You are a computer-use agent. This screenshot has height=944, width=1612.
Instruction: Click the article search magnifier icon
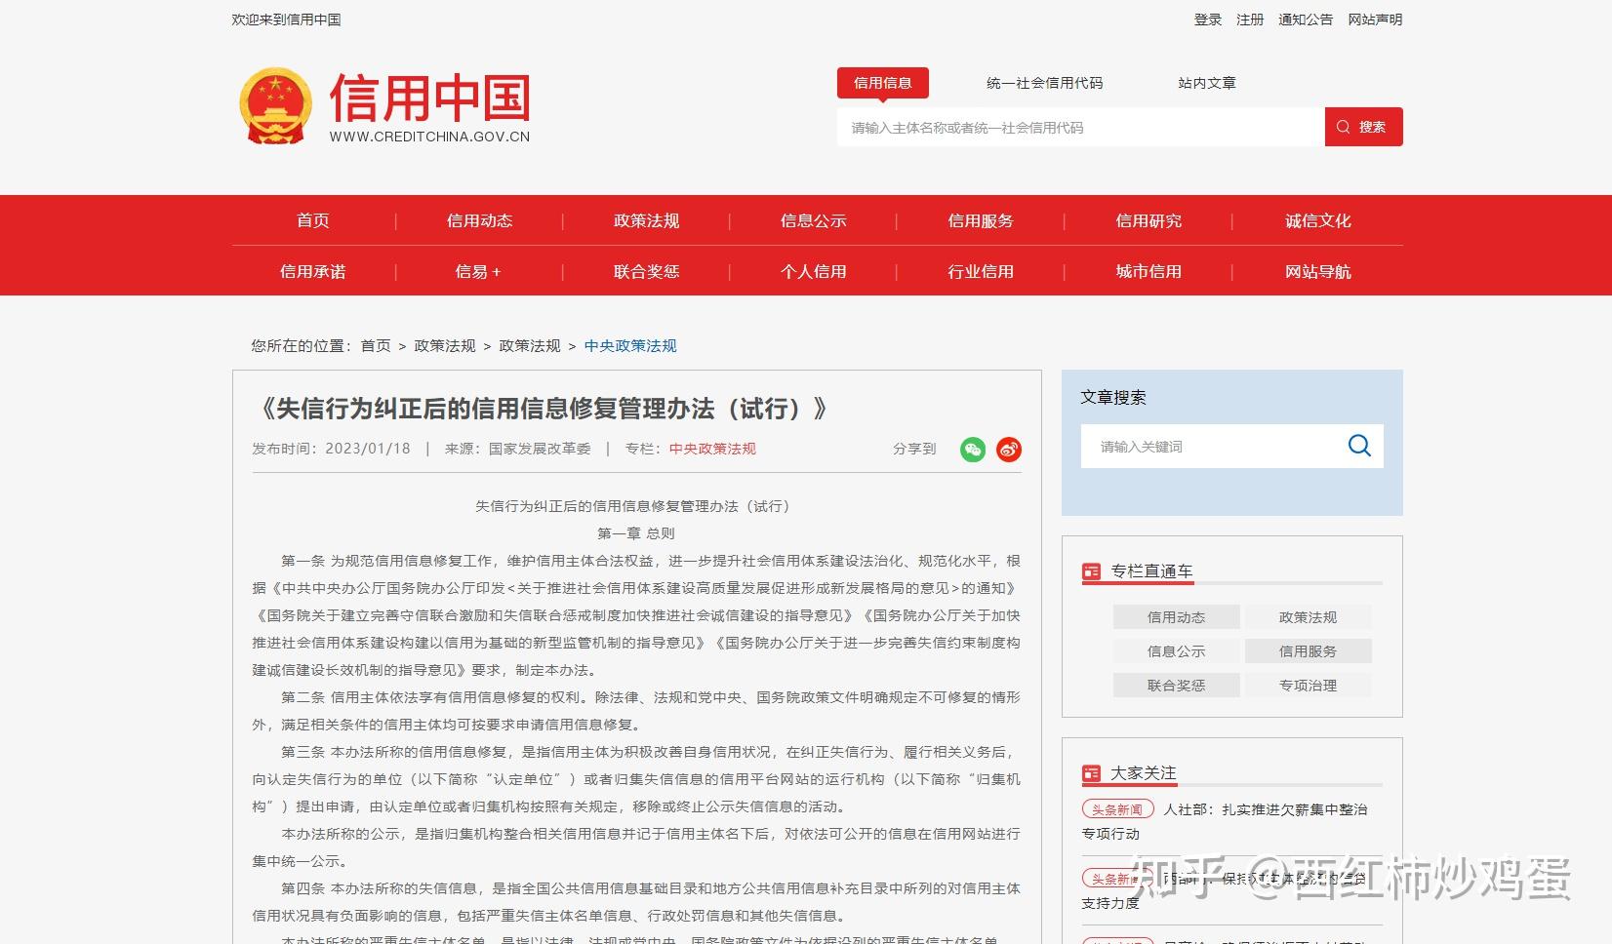pyautogui.click(x=1358, y=446)
